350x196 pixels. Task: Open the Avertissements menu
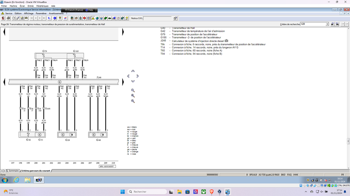coord(56,13)
